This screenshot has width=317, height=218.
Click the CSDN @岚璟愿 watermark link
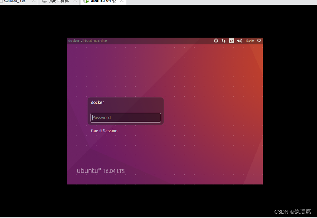[293, 211]
